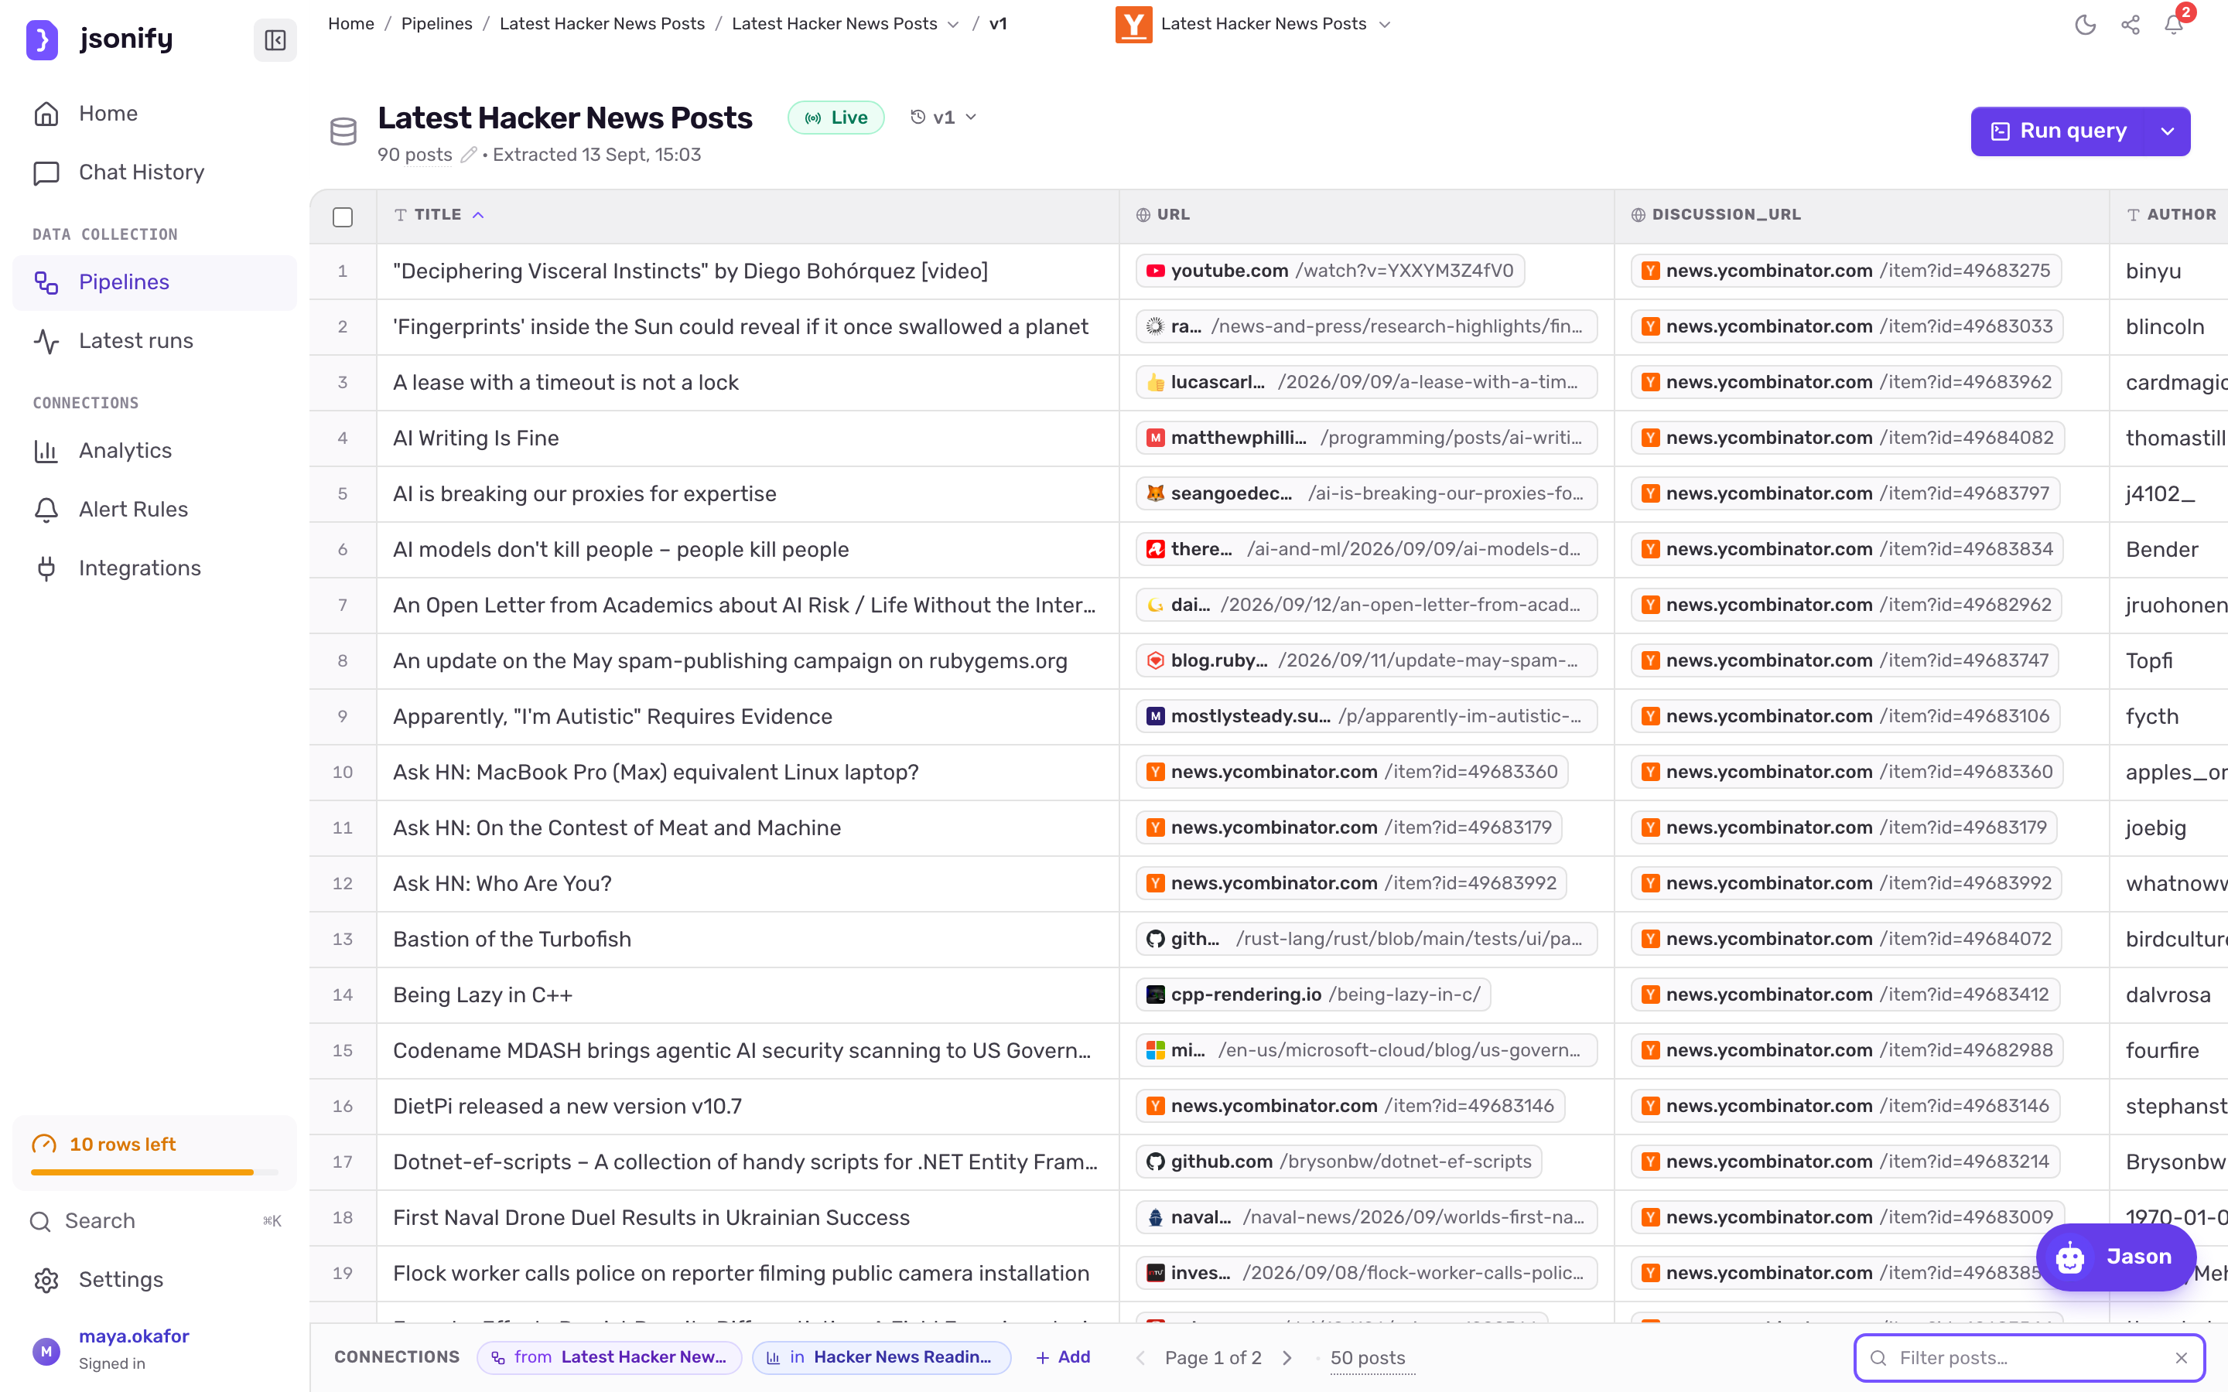Click Home breadcrumb link
This screenshot has height=1392, width=2228.
click(x=350, y=24)
